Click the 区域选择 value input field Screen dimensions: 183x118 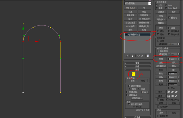(144, 92)
